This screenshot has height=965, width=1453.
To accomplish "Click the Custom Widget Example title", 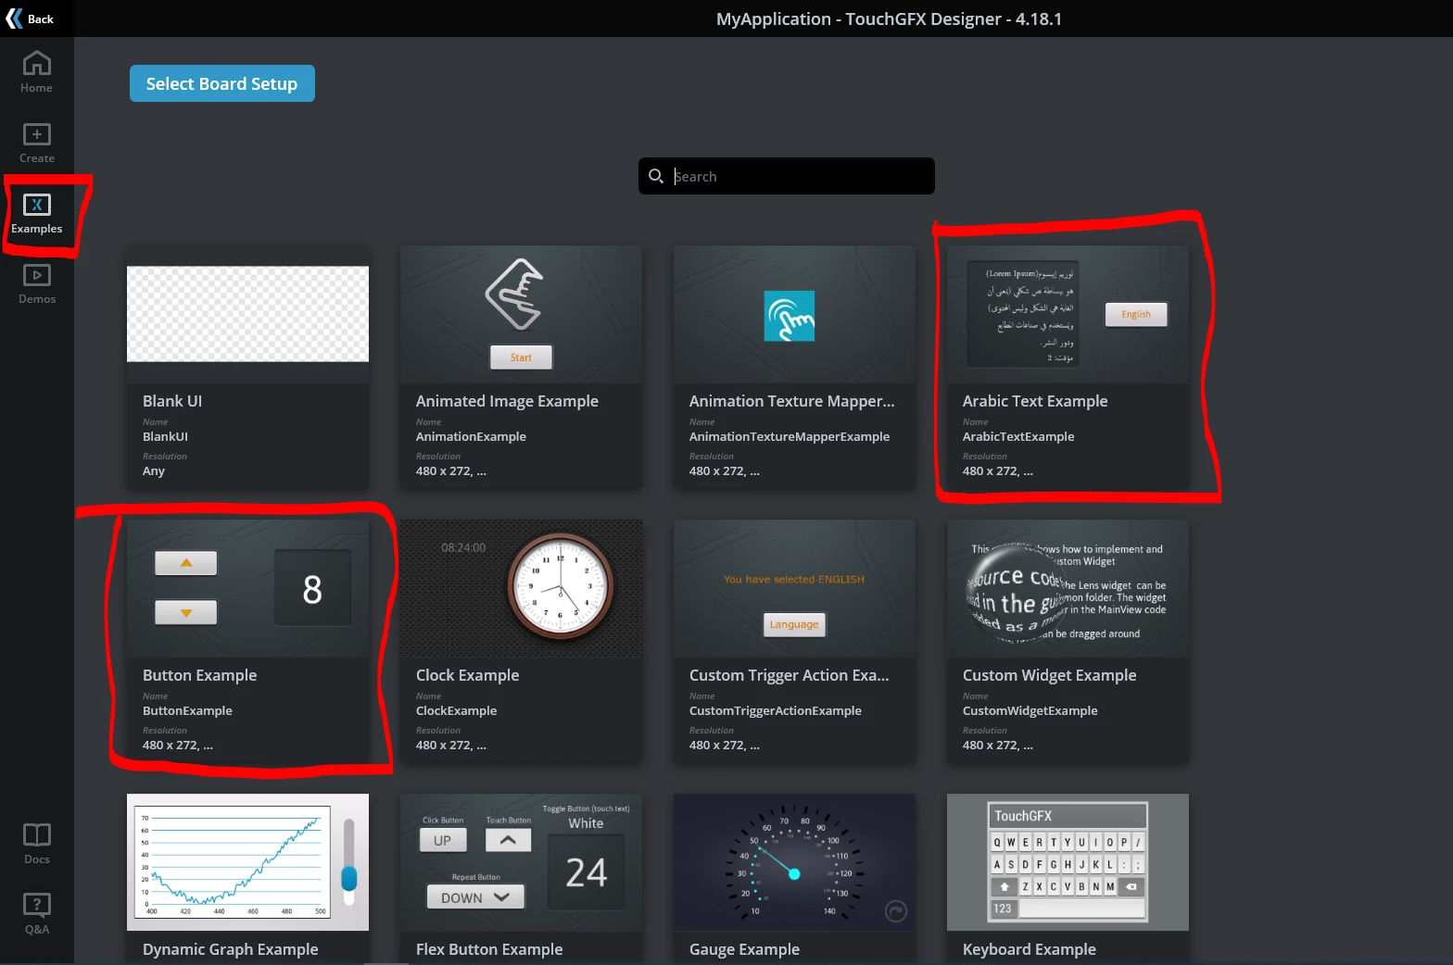I will click(x=1050, y=675).
